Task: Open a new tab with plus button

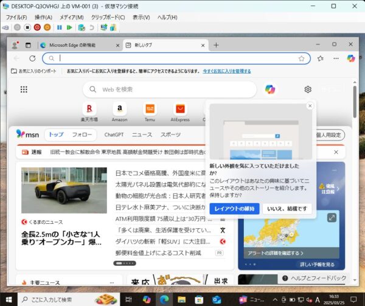Action: coord(216,45)
